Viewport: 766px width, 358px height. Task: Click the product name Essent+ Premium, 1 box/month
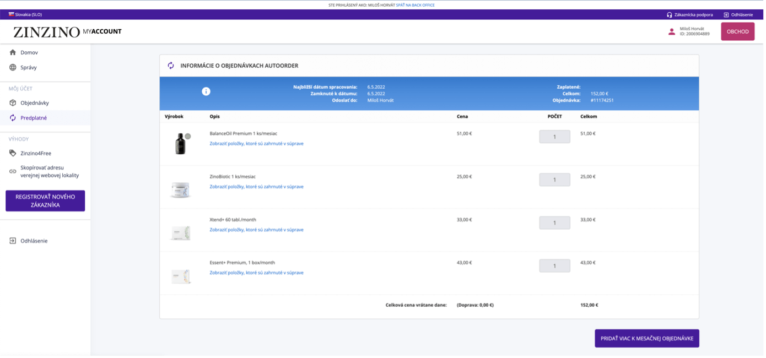tap(242, 262)
